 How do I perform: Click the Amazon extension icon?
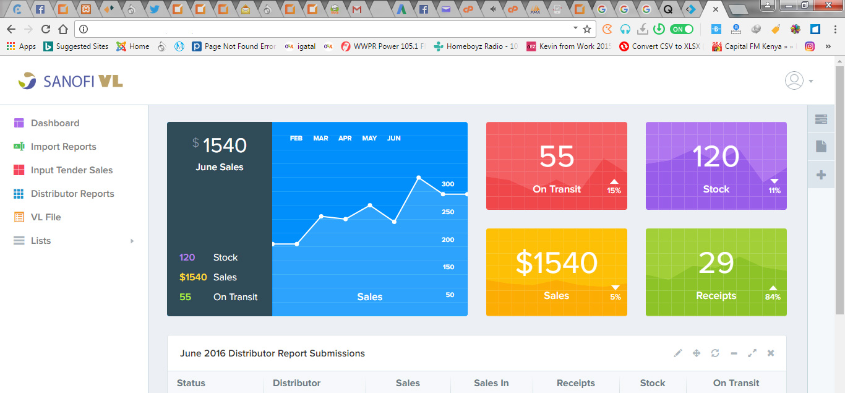pos(736,29)
